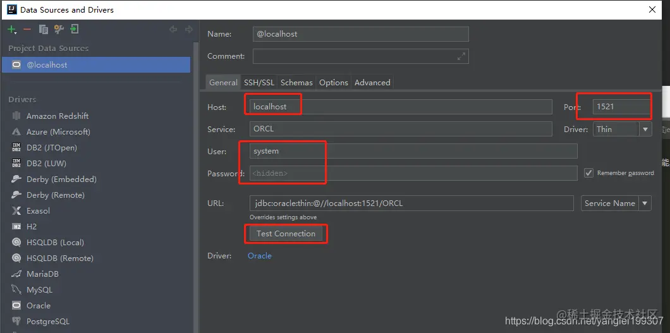670x333 pixels.
Task: Click the Azure (Microsoft) driver icon
Action: [16, 131]
